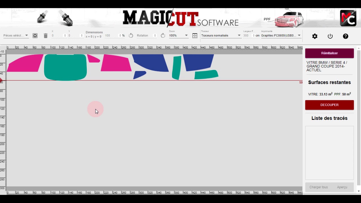The width and height of the screenshot is (361, 203).
Task: Click the select-all pieces icon
Action: point(35,36)
